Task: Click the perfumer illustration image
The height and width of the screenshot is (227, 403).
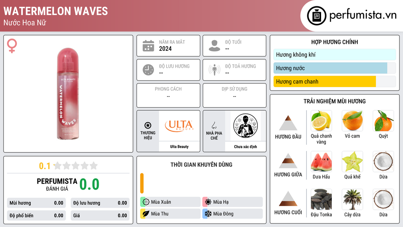Action: point(246,126)
